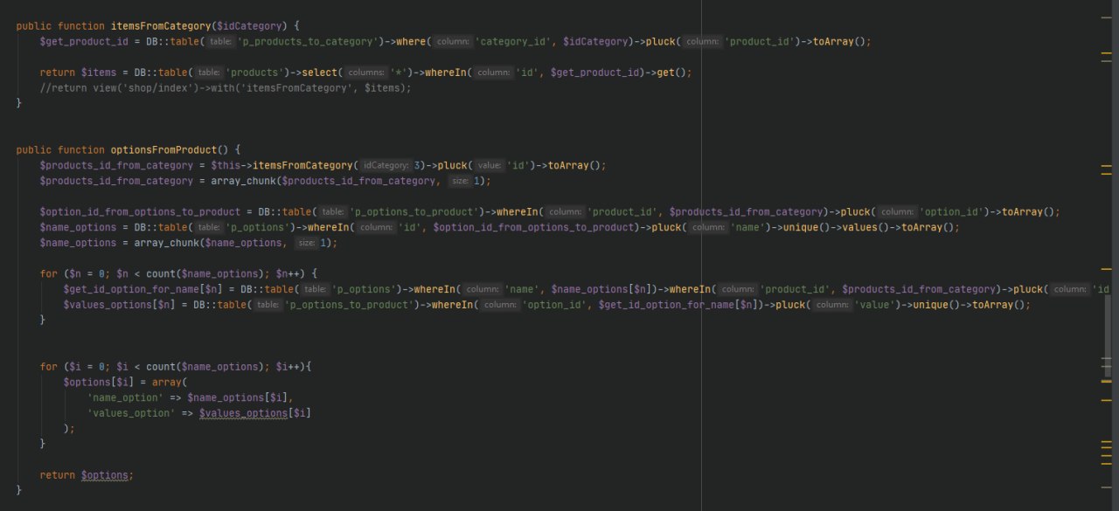1119x511 pixels.
Task: Click the 'products' table name string
Action: [257, 73]
